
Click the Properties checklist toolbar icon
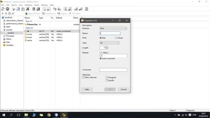point(87,9)
